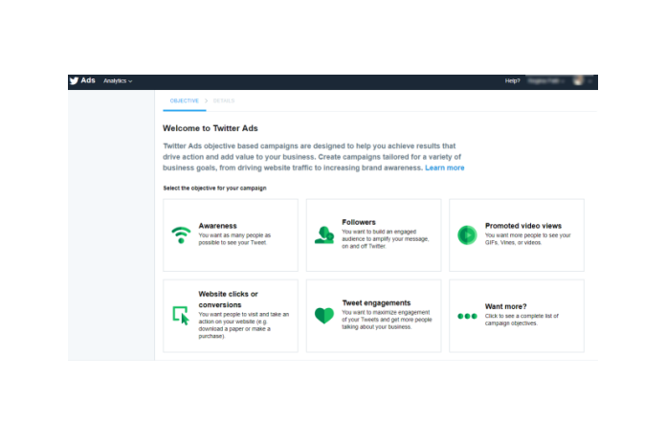Screen dimensions: 666x444
Task: Click the Followers person icon
Action: point(323,234)
